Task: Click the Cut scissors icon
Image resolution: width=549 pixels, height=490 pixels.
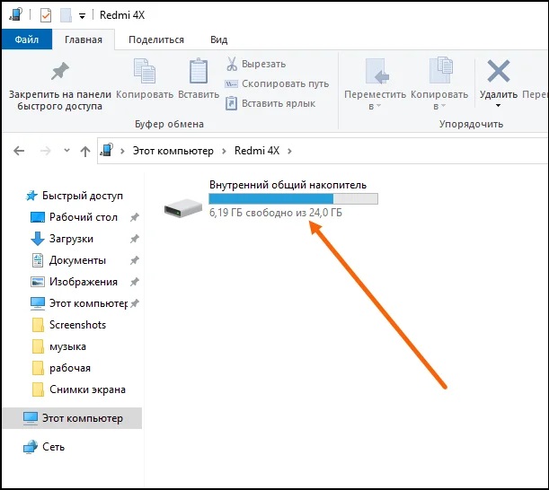Action: [x=232, y=64]
